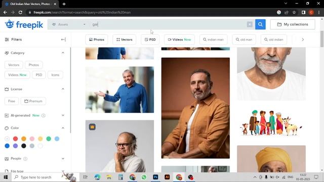Open People filter info icon
Viewport: 324px width, 182px height.
(x=25, y=159)
